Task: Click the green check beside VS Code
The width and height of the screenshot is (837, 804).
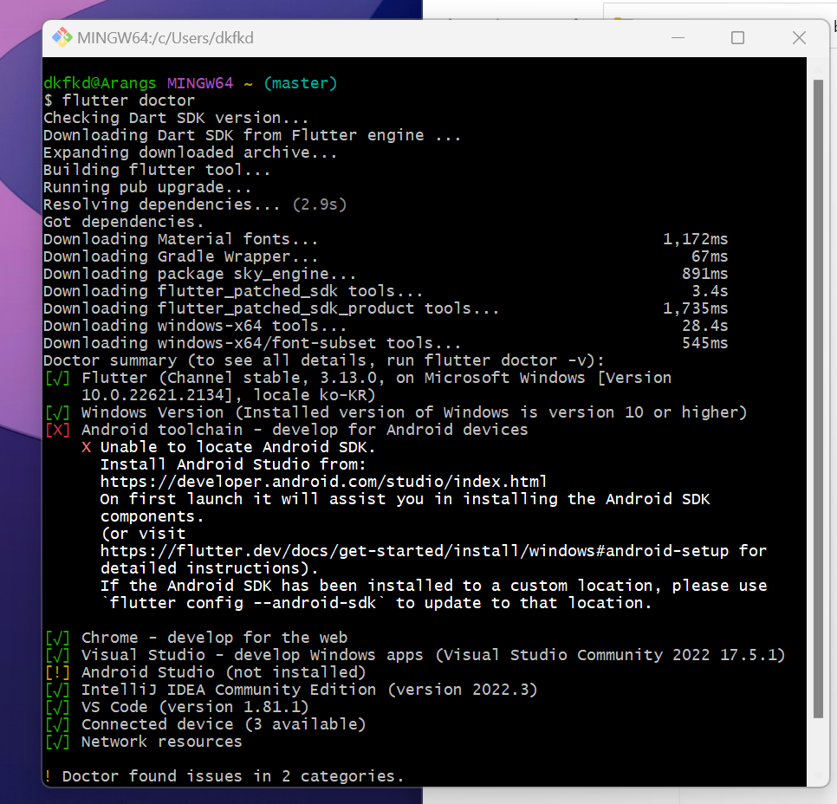Action: coord(58,707)
